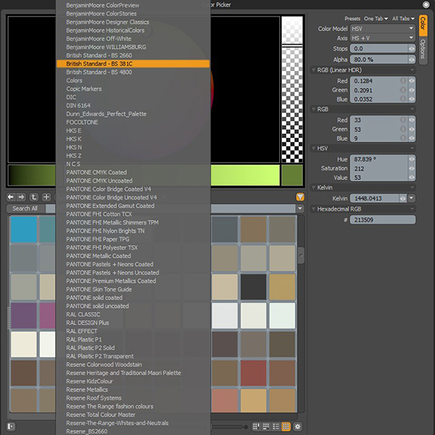Select PANTONE Skin Tone Guide entry

tap(133, 289)
